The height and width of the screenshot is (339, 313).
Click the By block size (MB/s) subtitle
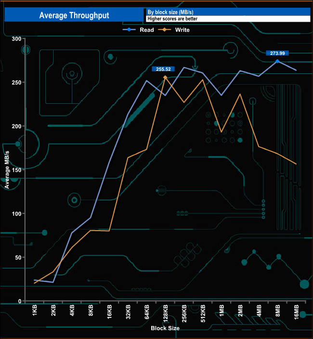click(x=170, y=12)
